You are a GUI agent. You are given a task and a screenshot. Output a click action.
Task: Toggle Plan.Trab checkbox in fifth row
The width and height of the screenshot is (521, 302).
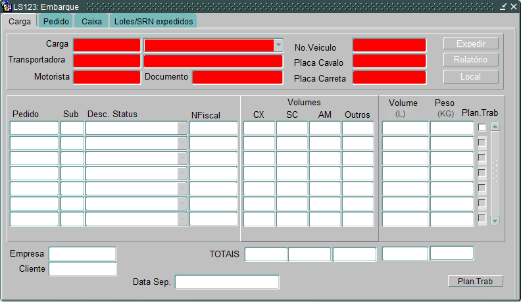pos(482,188)
